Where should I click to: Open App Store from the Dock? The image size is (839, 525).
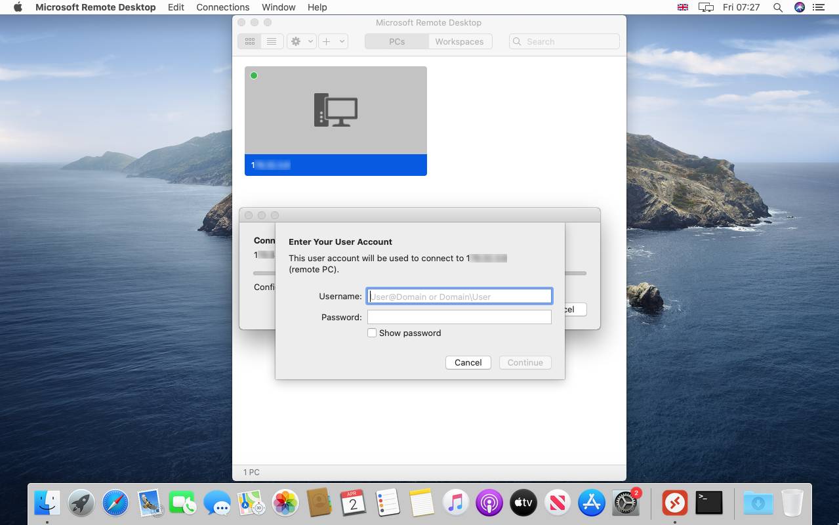(592, 503)
